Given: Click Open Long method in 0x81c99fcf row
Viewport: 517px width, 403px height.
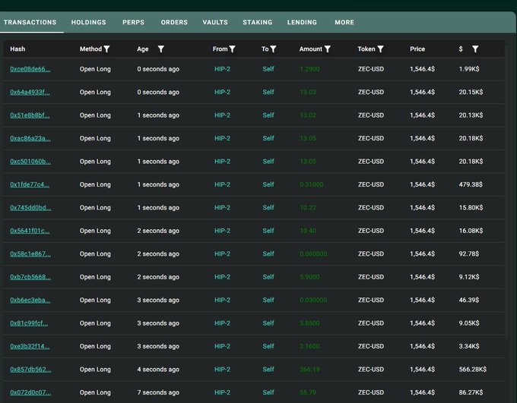Looking at the screenshot, I should click(95, 323).
